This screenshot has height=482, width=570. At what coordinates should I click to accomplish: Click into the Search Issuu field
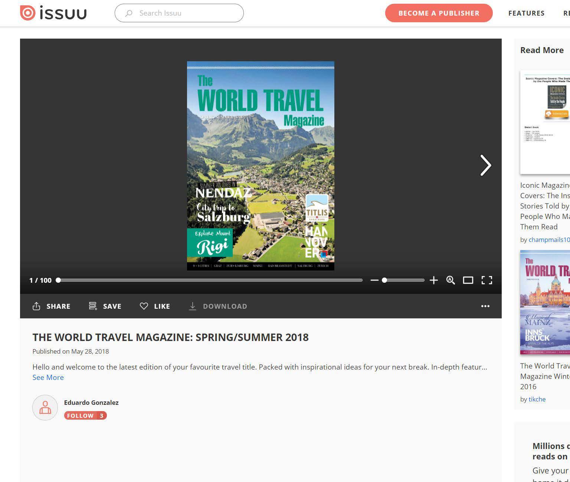pos(179,13)
